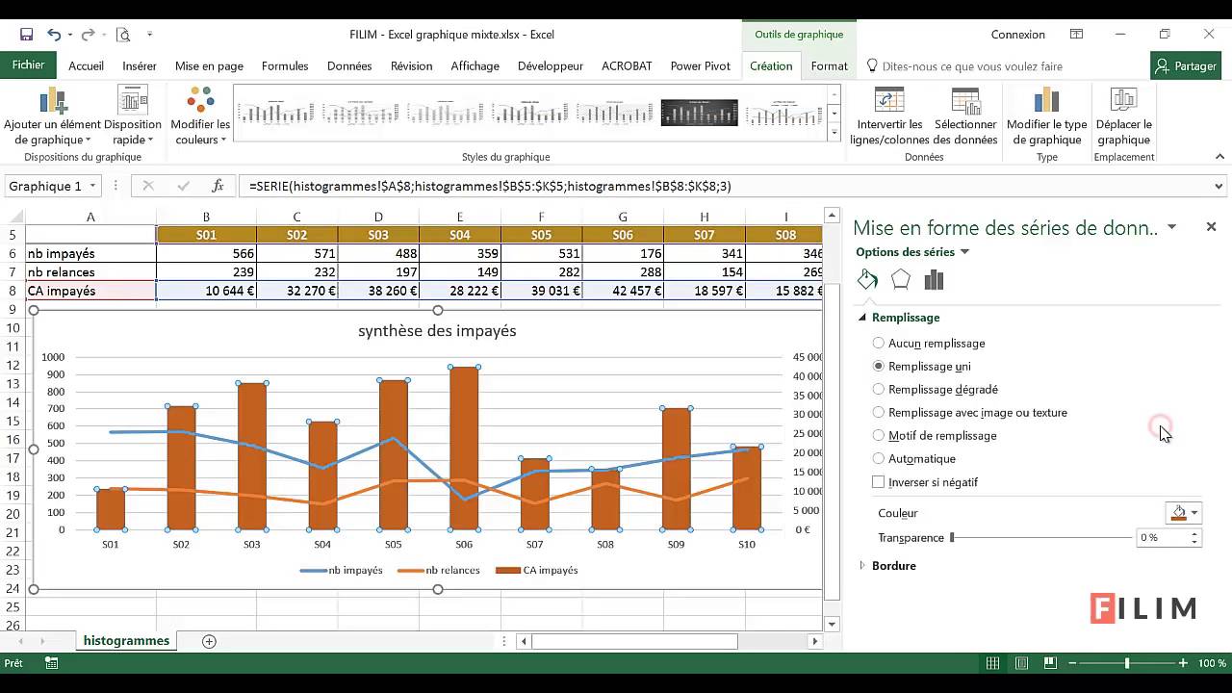Open Ajouter un élément de graphique
Viewport: 1232px width, 693px height.
click(52, 115)
